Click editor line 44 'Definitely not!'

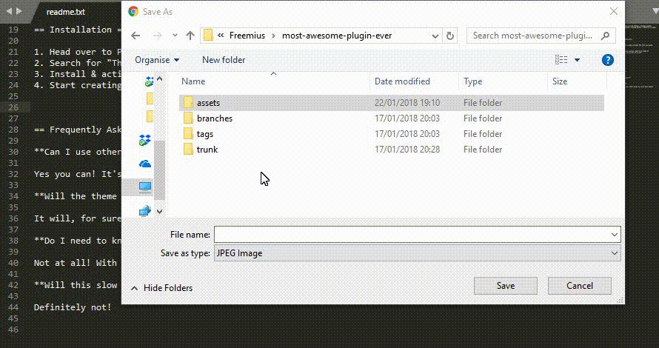click(73, 307)
